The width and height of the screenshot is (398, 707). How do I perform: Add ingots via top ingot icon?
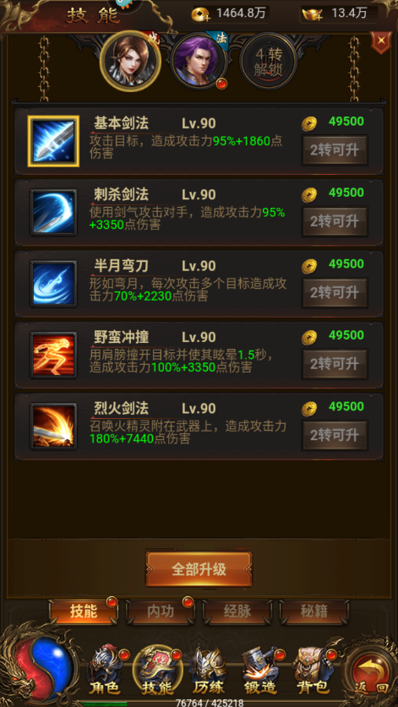click(x=313, y=14)
